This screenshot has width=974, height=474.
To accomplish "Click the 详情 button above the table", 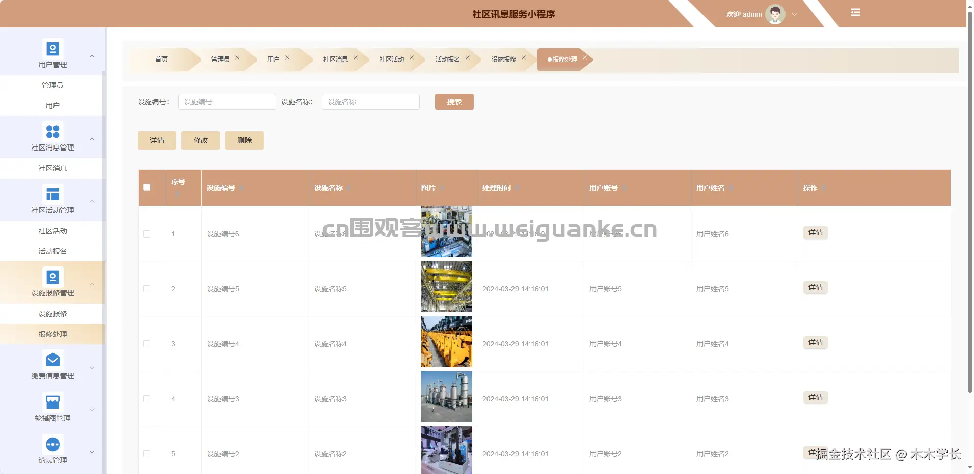I will point(157,140).
